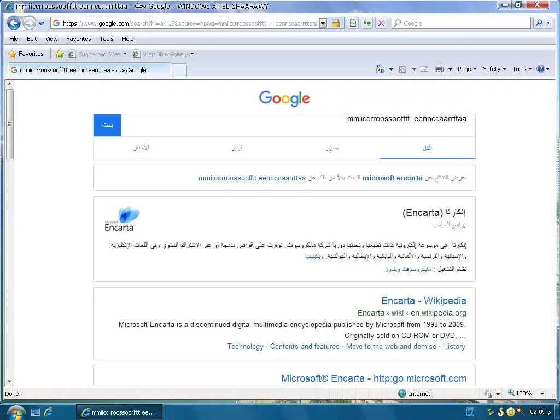Open the Safety command menu
This screenshot has height=420, width=560.
coord(494,69)
